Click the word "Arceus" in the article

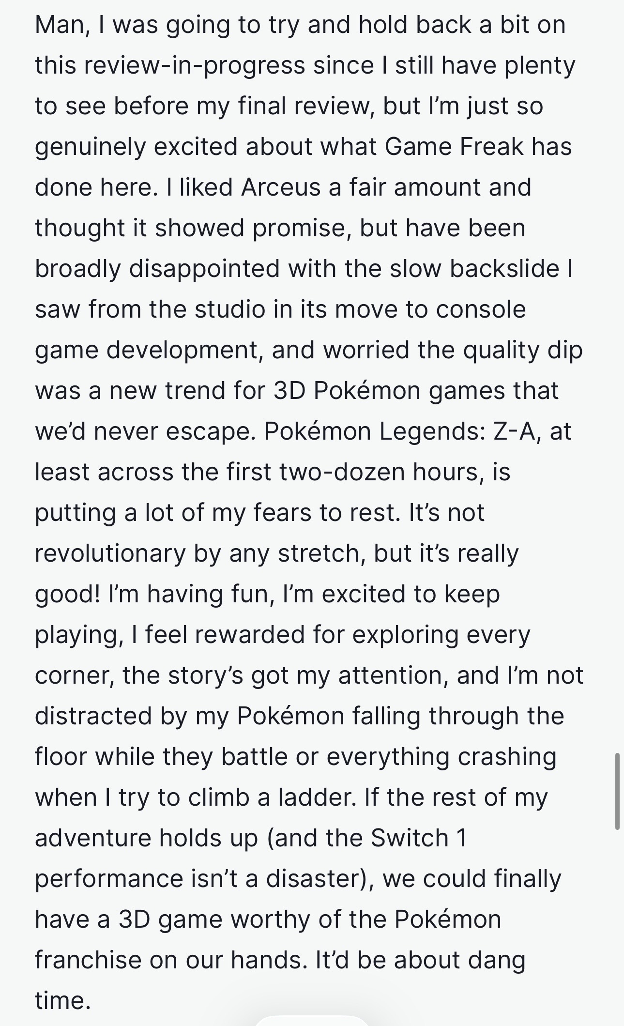(x=281, y=187)
